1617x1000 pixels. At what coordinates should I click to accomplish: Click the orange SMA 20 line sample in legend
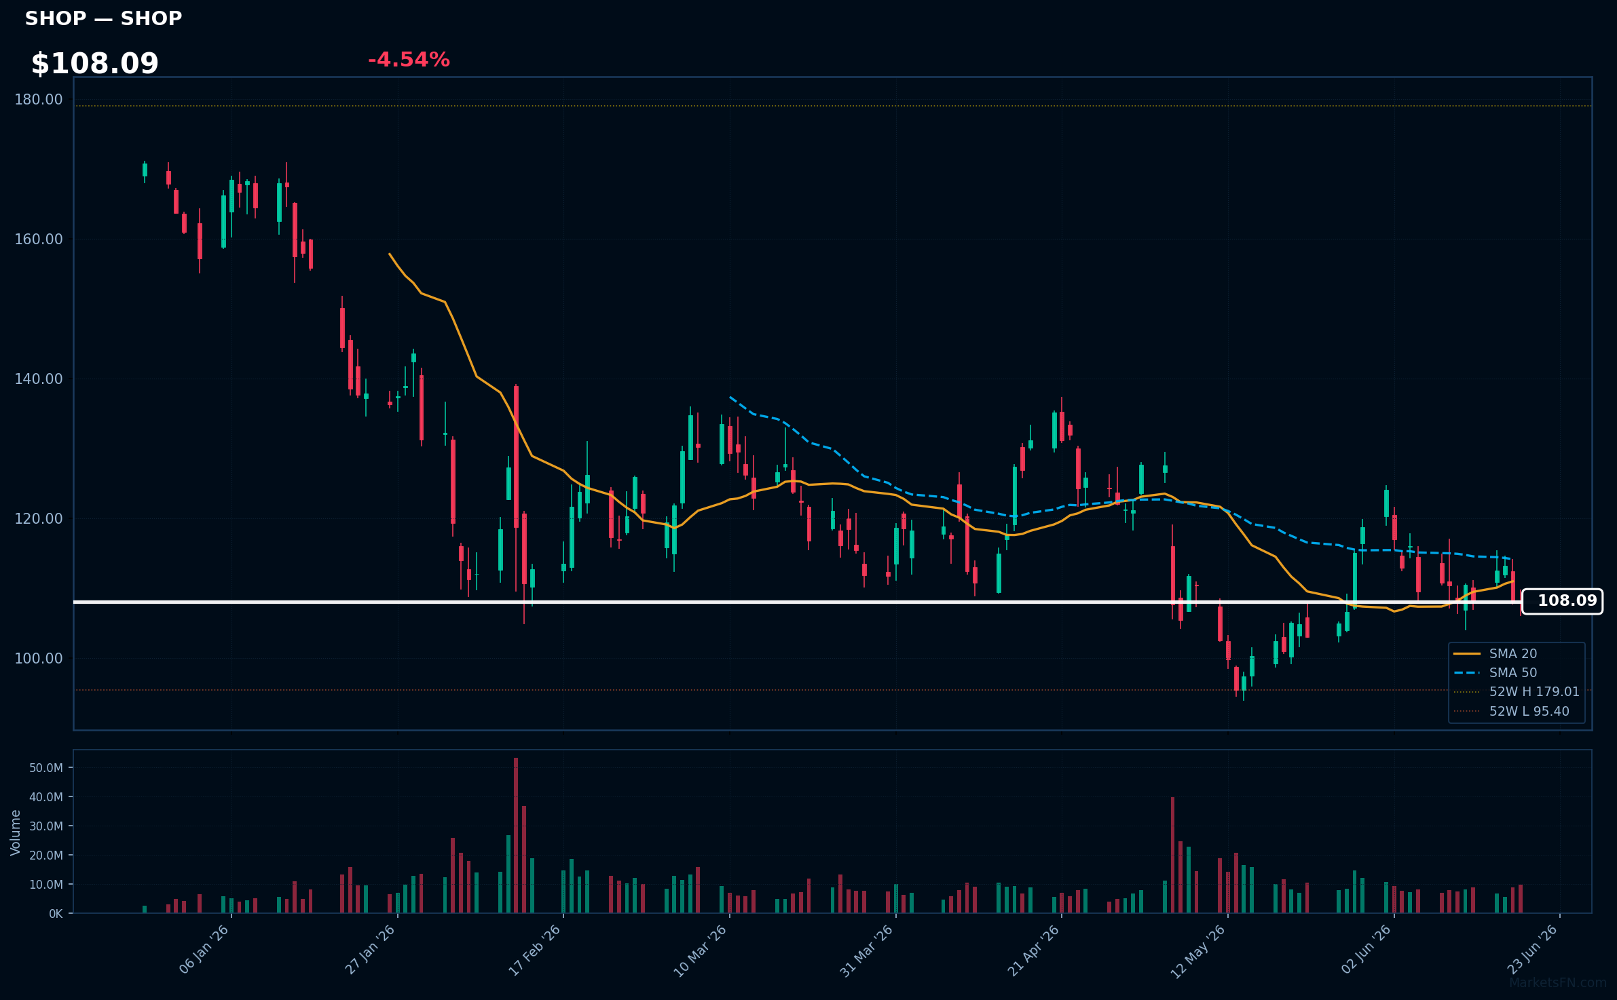pyautogui.click(x=1467, y=654)
